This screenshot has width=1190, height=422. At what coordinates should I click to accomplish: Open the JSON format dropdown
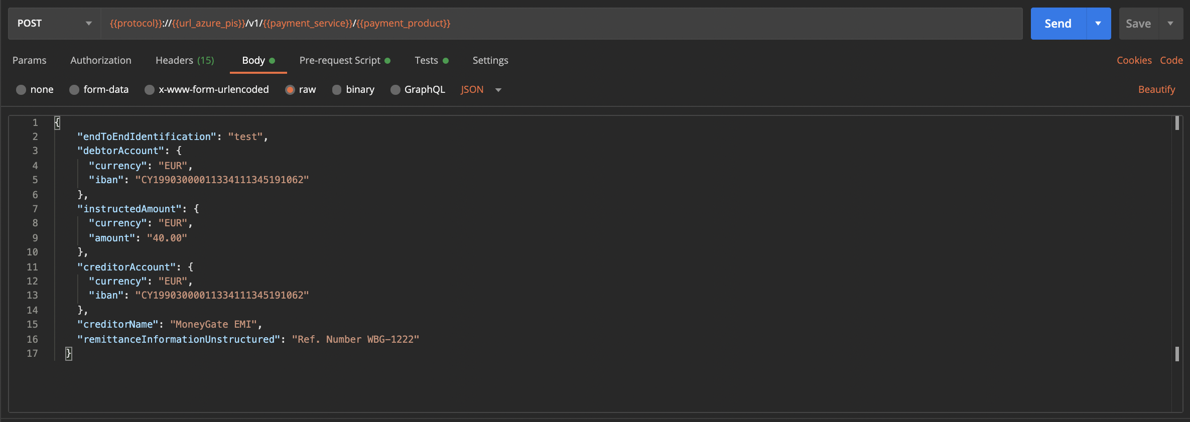click(481, 90)
